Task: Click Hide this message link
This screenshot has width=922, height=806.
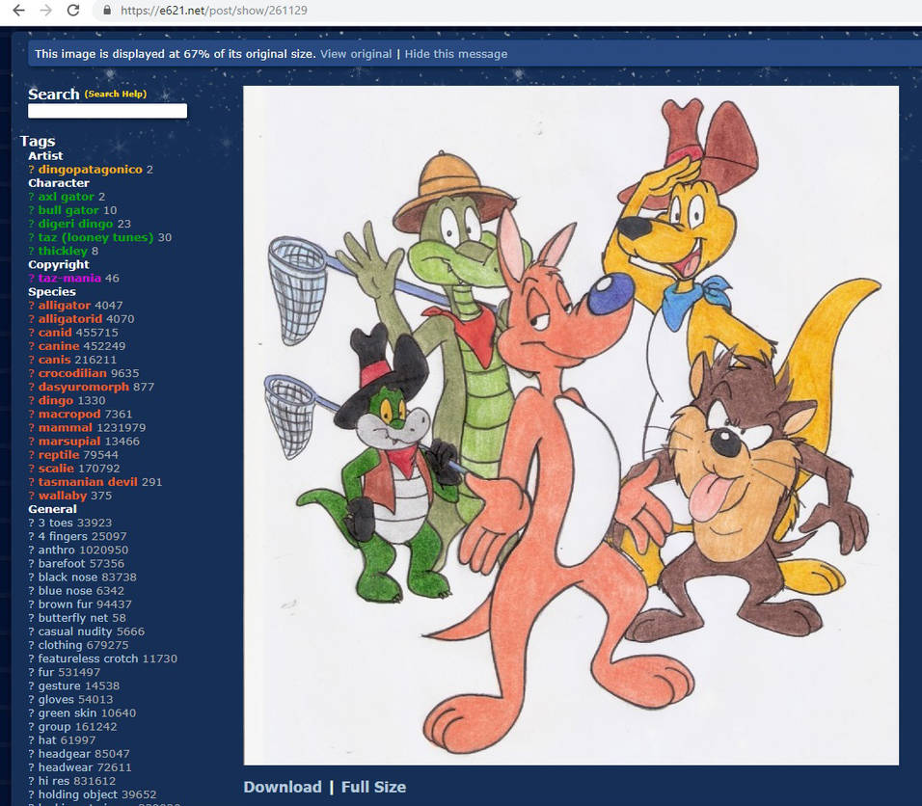Action: (x=456, y=54)
